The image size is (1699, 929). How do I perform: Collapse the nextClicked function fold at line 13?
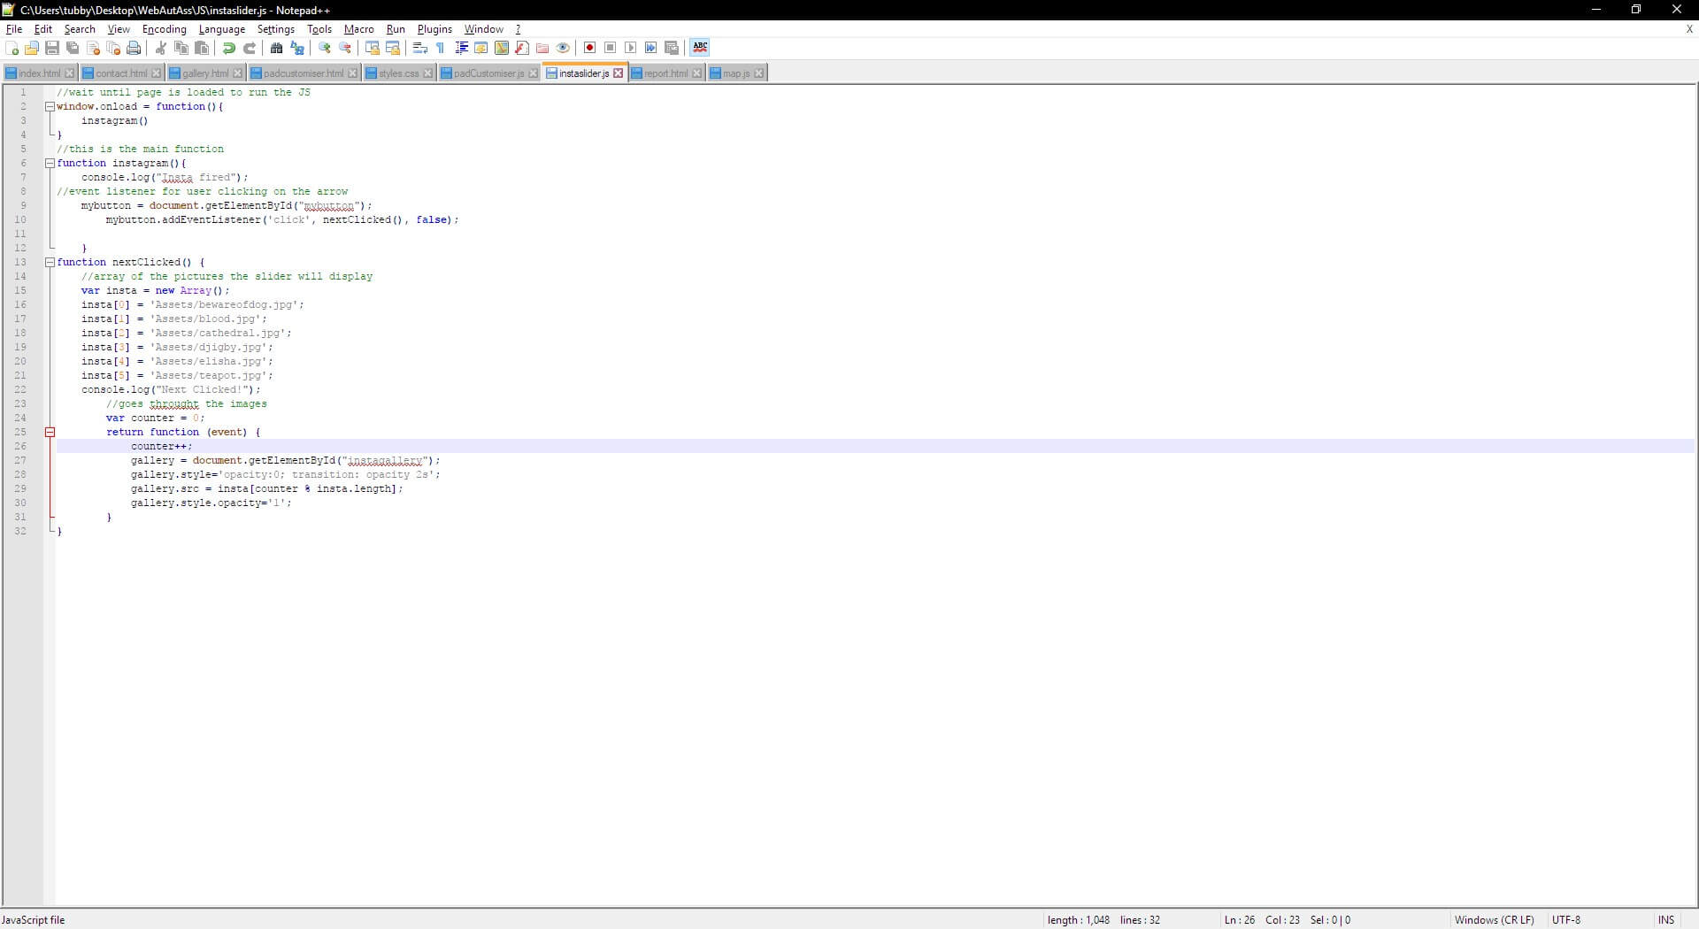pyautogui.click(x=50, y=262)
